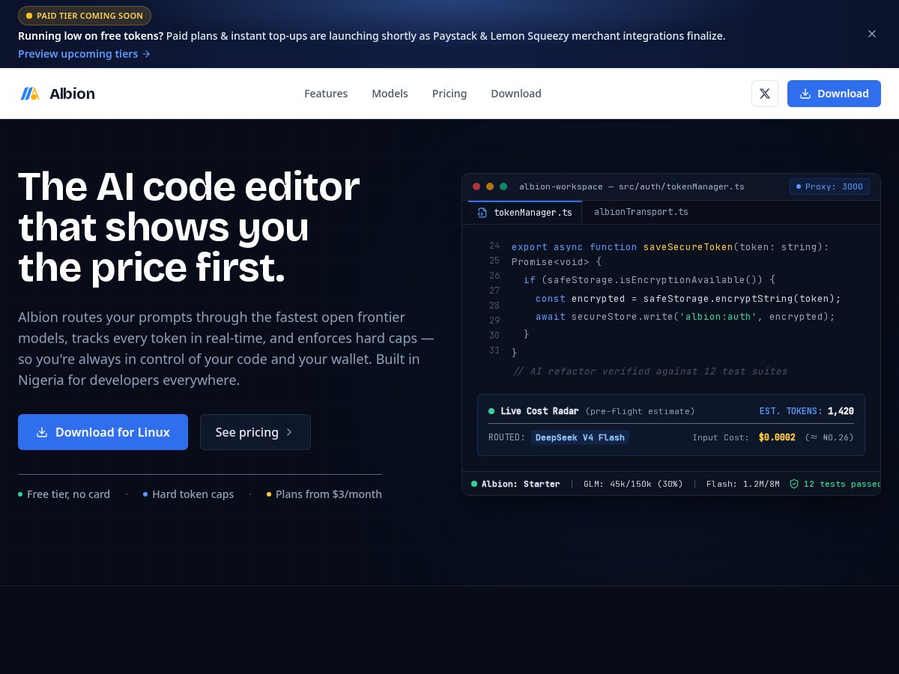Click the See pricing button
Image resolution: width=899 pixels, height=674 pixels.
255,432
